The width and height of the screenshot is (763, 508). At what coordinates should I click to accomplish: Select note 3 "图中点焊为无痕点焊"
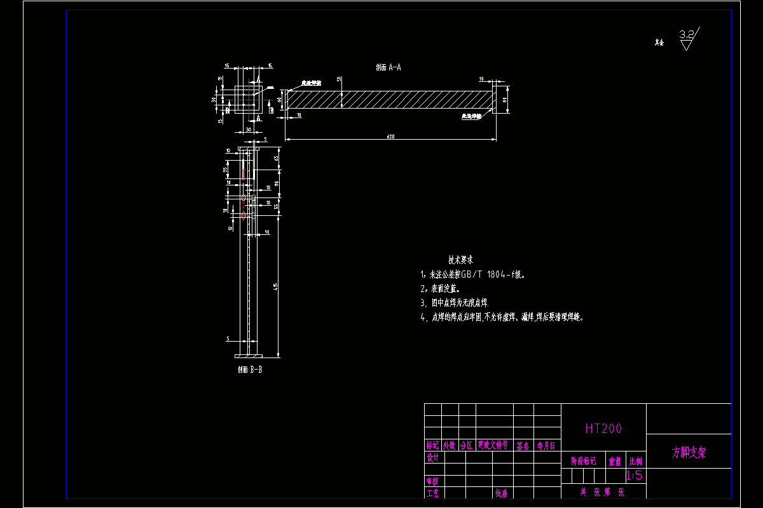tap(455, 303)
